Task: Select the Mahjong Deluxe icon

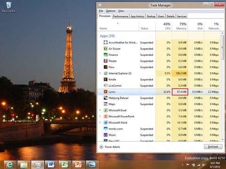Action: click(x=105, y=98)
